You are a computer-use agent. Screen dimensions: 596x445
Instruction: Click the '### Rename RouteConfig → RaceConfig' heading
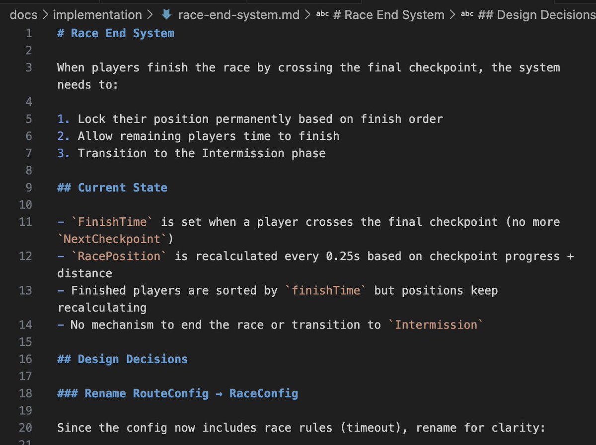[x=178, y=393]
